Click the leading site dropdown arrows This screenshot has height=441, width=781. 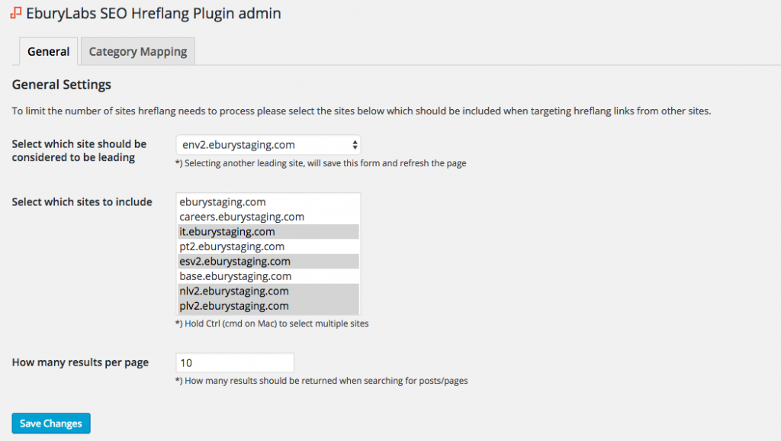click(355, 145)
